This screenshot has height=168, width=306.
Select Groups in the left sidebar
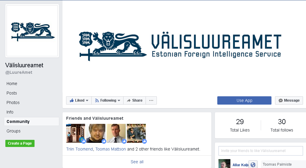click(13, 131)
